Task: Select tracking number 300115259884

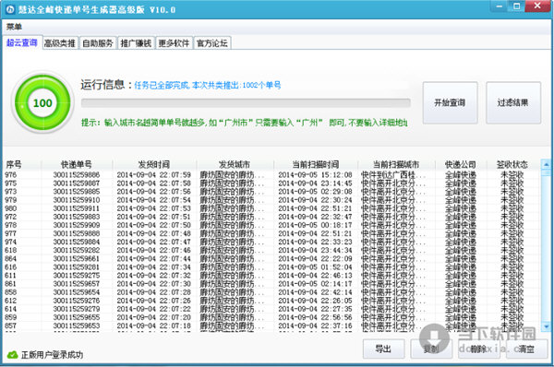Action: 77,243
